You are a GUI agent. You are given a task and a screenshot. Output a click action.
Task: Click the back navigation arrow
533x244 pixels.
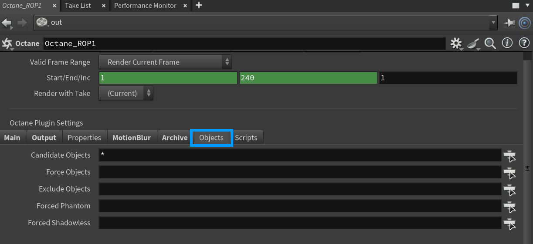(7, 23)
